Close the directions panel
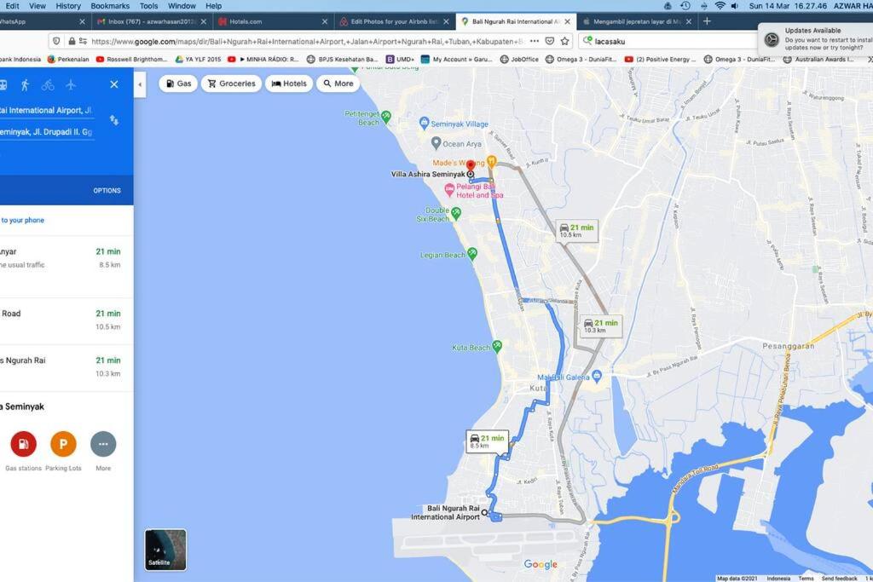The width and height of the screenshot is (873, 582). pyautogui.click(x=114, y=84)
